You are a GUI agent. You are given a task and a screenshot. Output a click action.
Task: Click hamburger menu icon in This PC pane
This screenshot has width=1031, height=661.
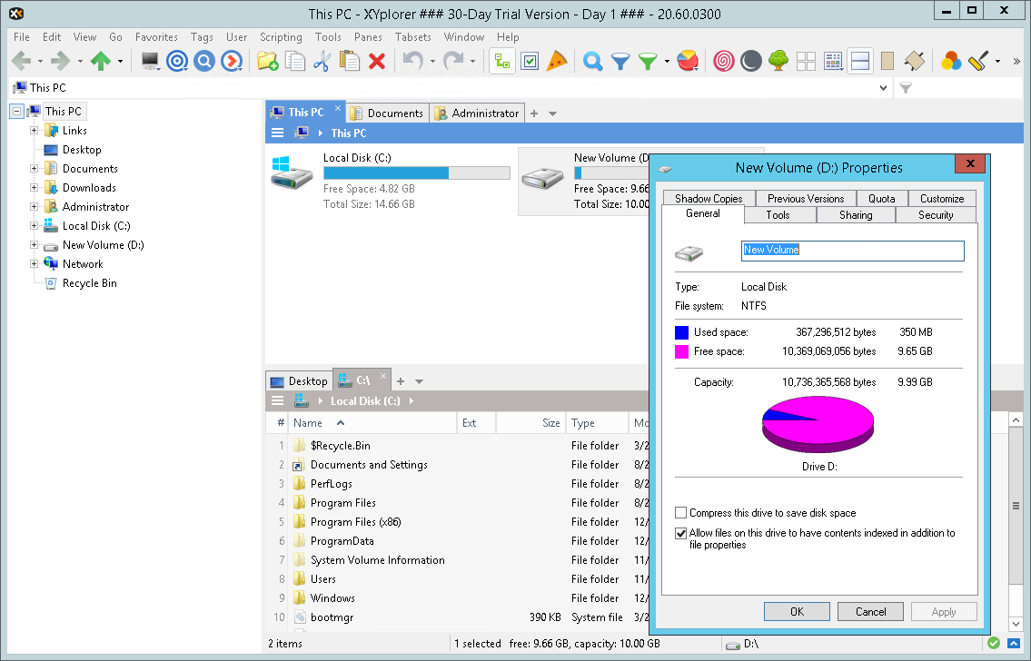pos(277,133)
